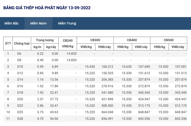Click the CB240 VNĐ/kg column header
Screen dimensions: 191x126
tap(68, 44)
